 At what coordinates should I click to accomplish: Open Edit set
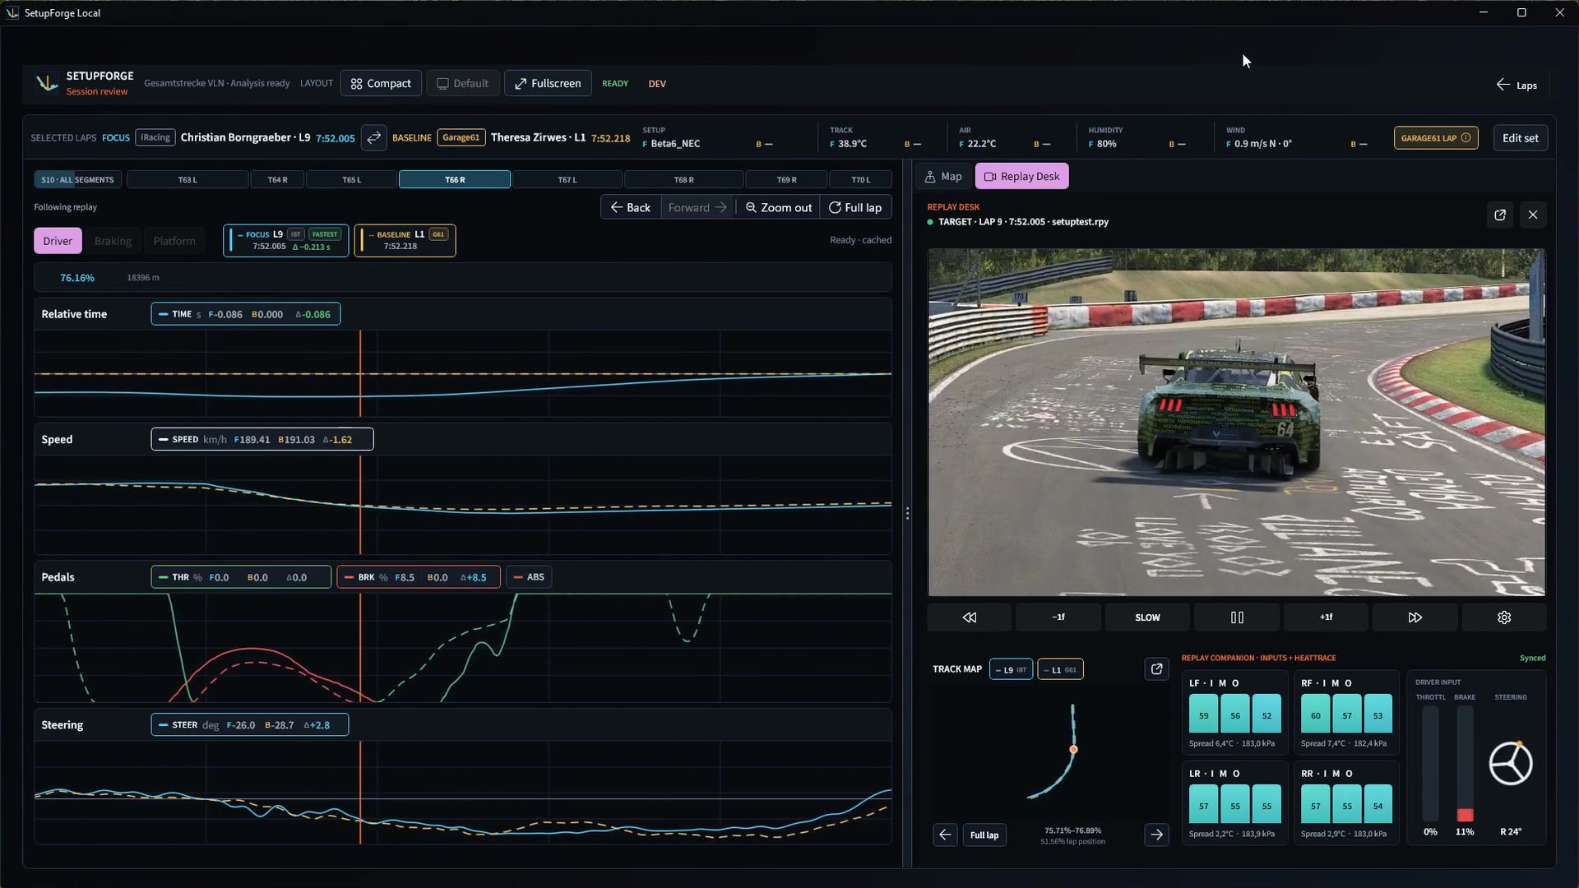[1520, 138]
